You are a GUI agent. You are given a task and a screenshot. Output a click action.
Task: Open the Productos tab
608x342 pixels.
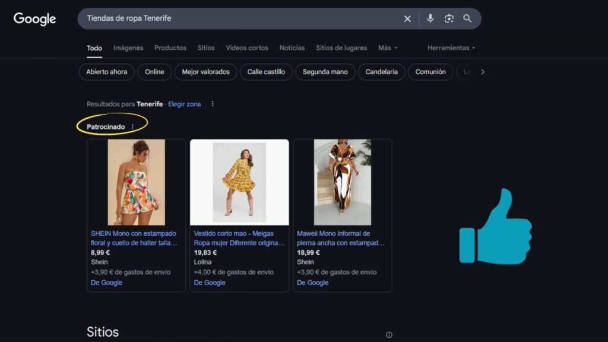[x=170, y=47]
